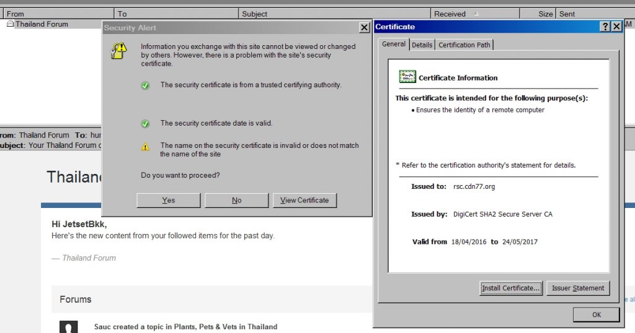Click green check beside trusted certifying authority

point(145,85)
